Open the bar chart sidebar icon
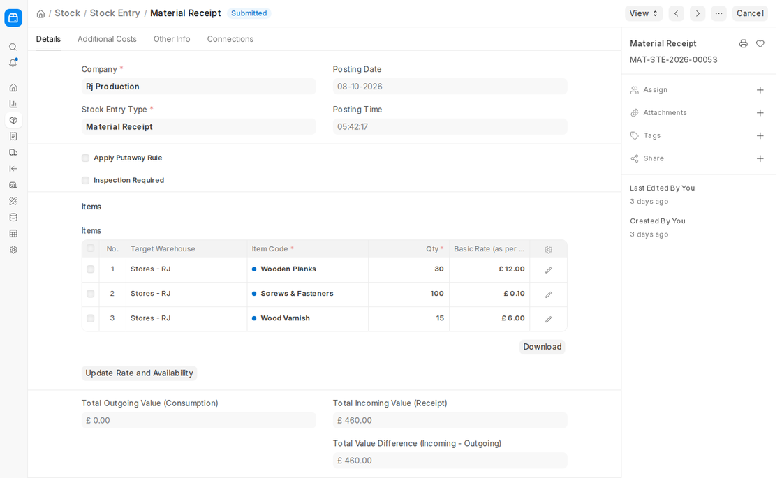782x478 pixels. click(13, 104)
